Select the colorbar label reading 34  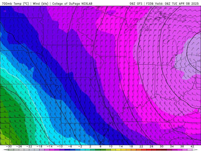172,146
